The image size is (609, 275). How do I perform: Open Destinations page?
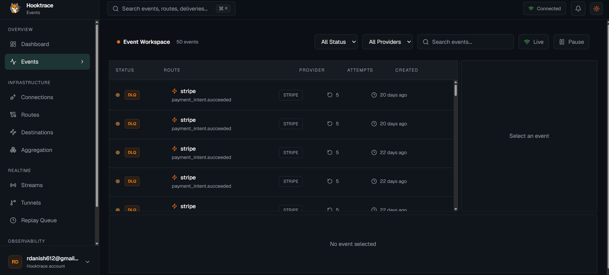(x=47, y=132)
